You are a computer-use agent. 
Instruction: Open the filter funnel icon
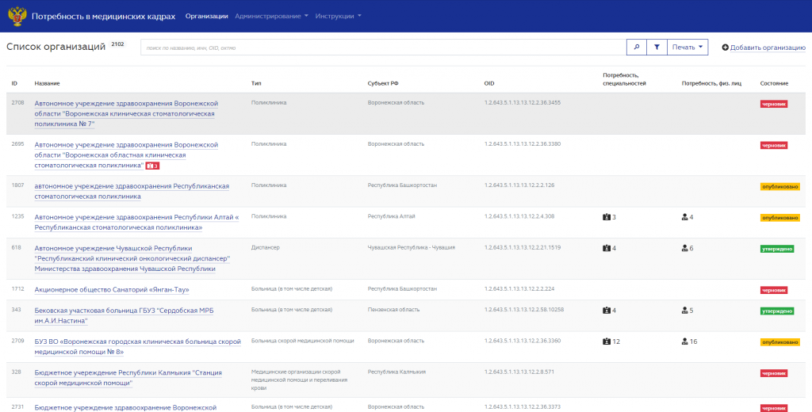(657, 47)
